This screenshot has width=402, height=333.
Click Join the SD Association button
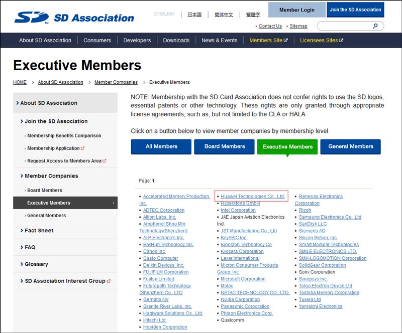click(355, 10)
